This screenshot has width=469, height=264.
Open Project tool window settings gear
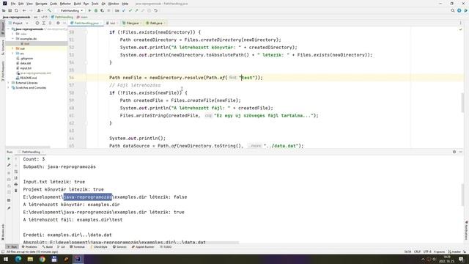[58, 23]
